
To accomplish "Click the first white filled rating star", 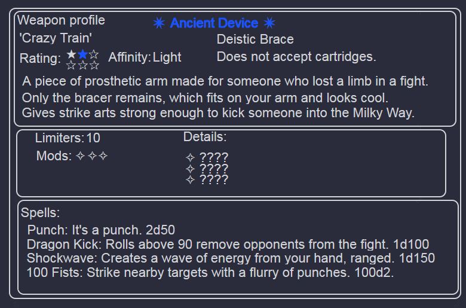I will coord(71,54).
